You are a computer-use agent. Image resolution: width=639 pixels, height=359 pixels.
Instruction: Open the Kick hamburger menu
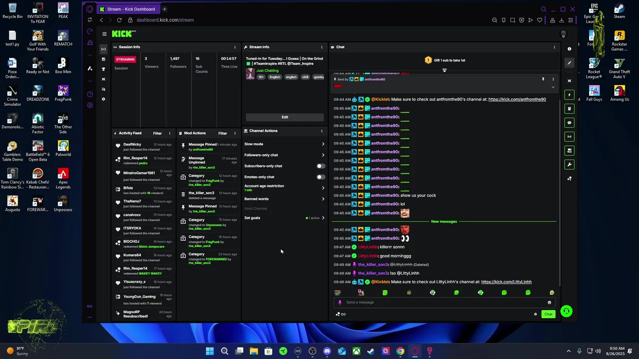coord(104,34)
